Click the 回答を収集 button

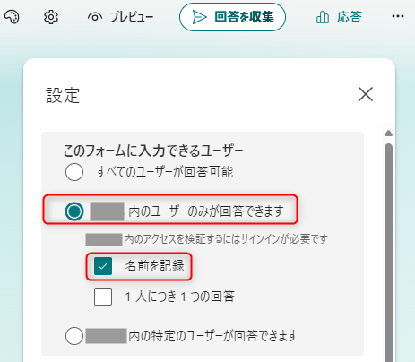click(232, 17)
